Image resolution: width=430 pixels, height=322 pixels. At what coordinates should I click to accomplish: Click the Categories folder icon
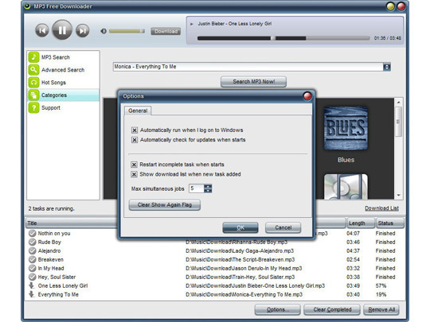pos(33,95)
